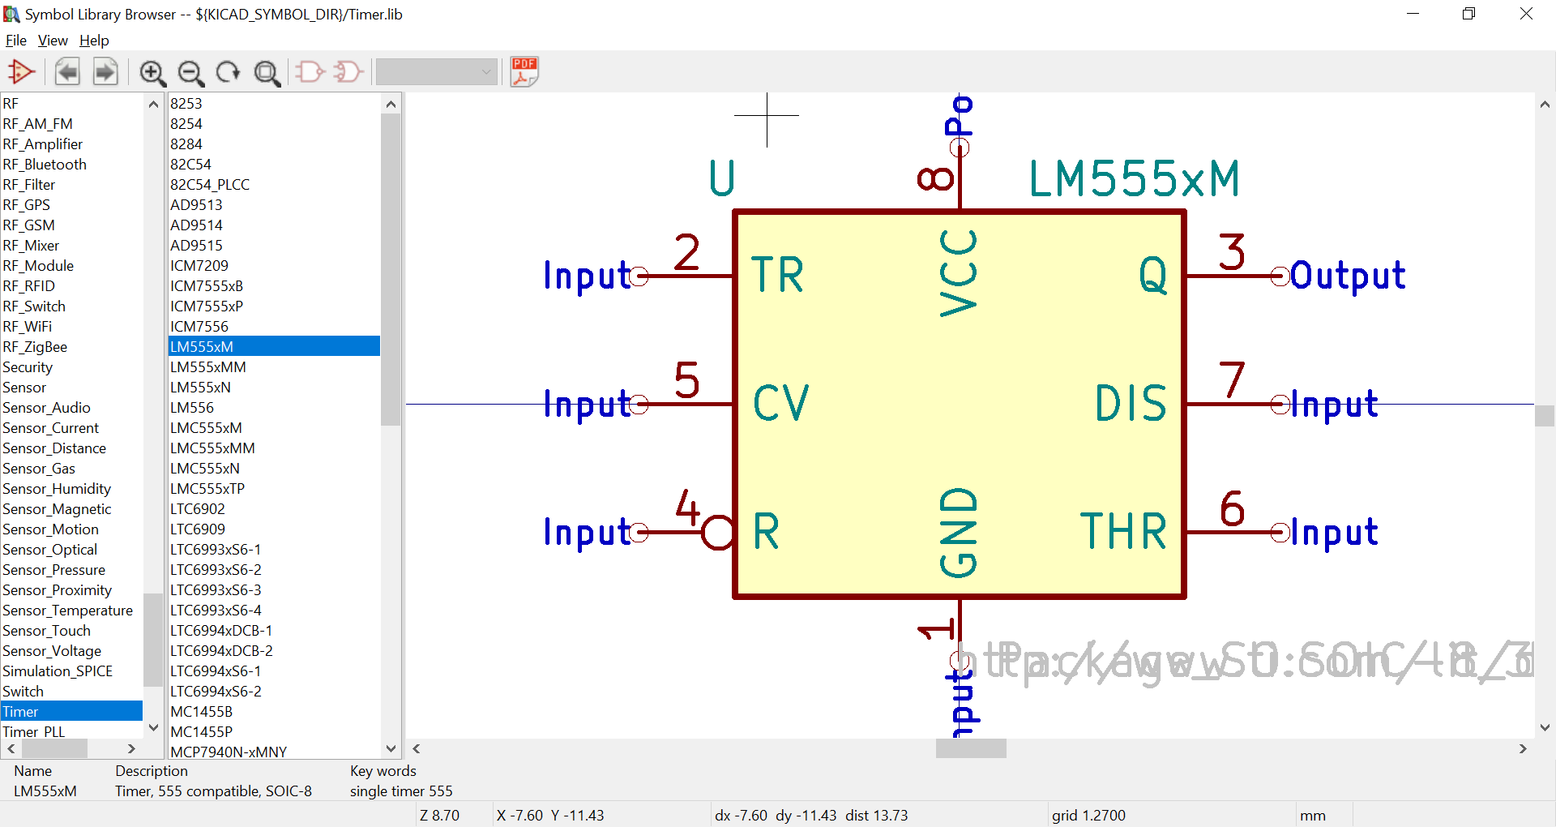Choose the LM556 symbol
The height and width of the screenshot is (827, 1556).
[x=274, y=408]
